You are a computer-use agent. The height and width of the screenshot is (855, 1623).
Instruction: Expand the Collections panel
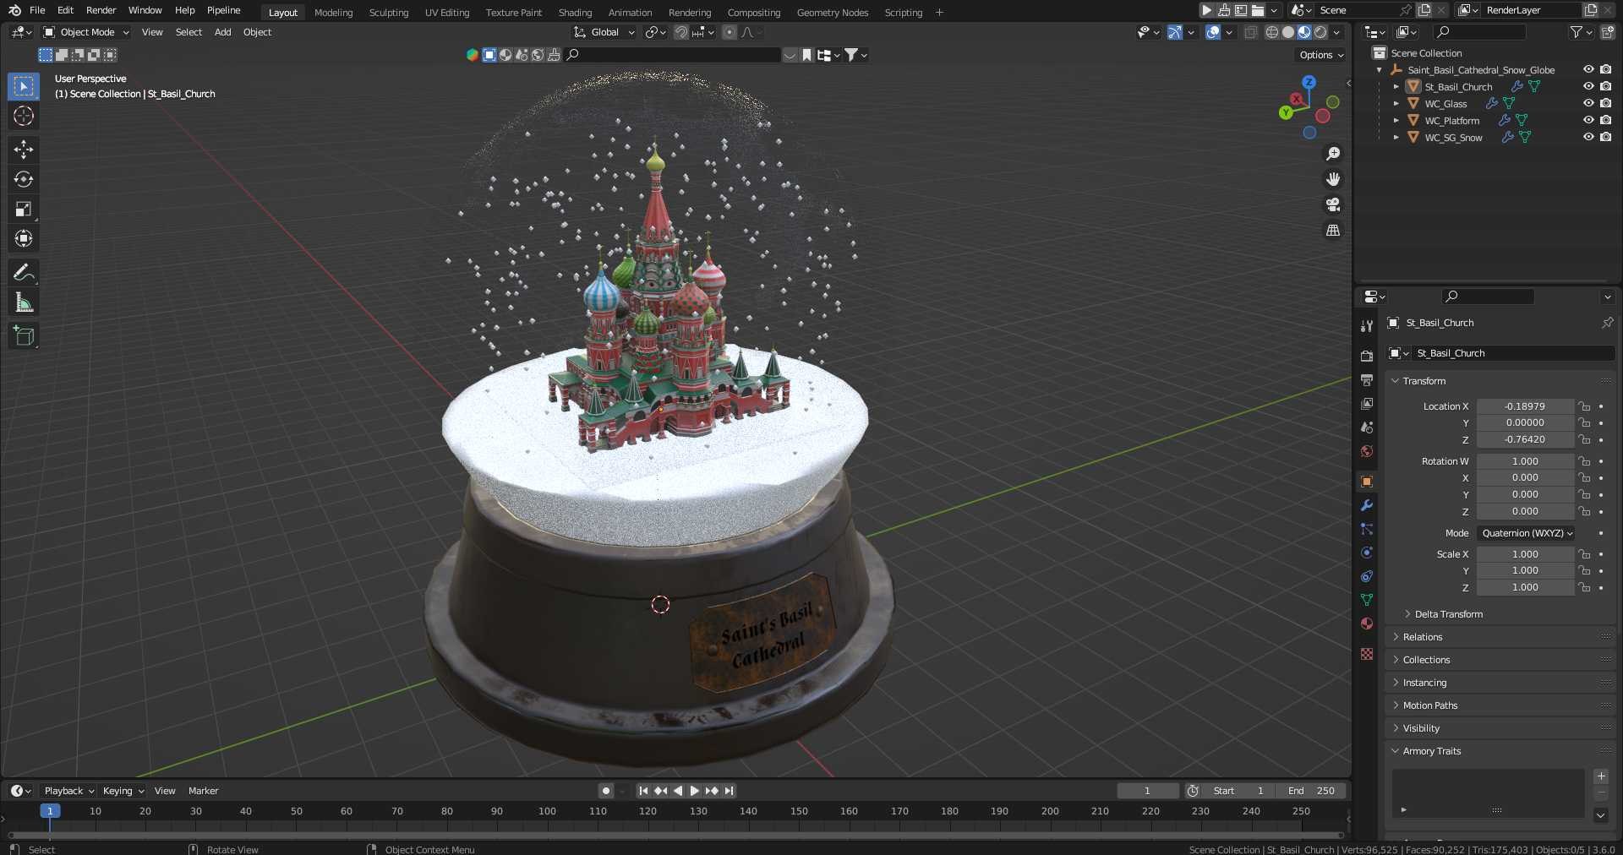(x=1425, y=660)
